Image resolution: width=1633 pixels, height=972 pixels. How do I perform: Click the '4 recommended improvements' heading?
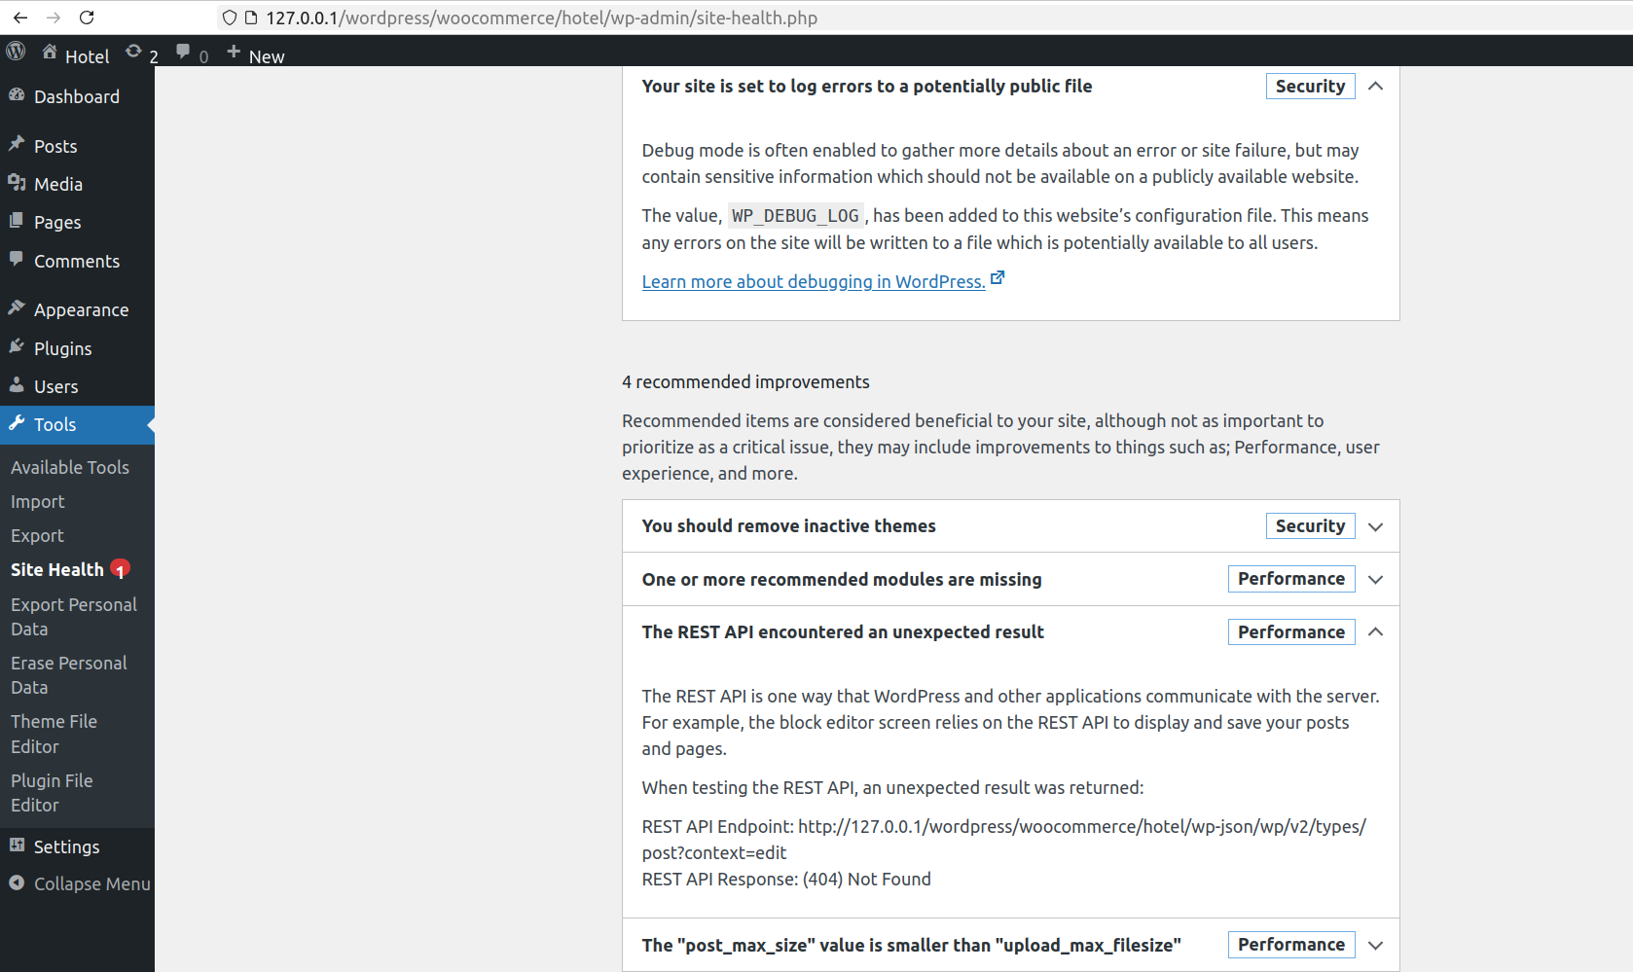click(745, 381)
